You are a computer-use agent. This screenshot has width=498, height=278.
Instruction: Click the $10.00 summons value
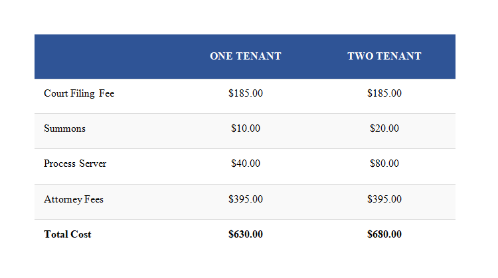[246, 128]
